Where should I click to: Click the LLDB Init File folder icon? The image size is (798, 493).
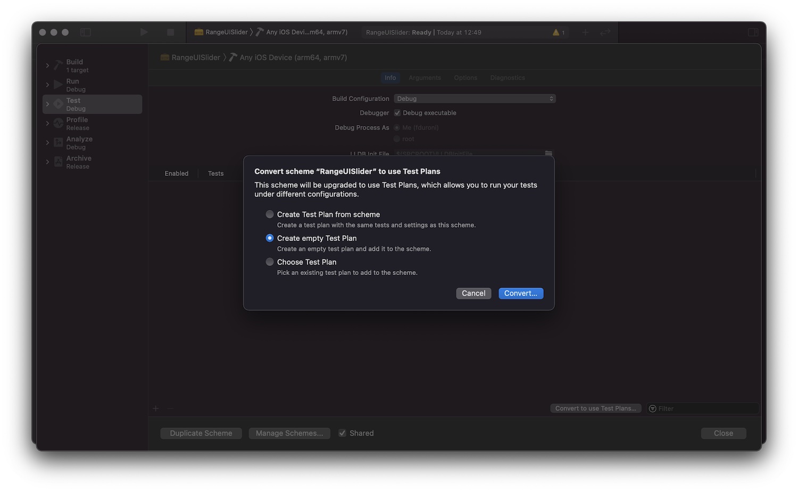(548, 153)
